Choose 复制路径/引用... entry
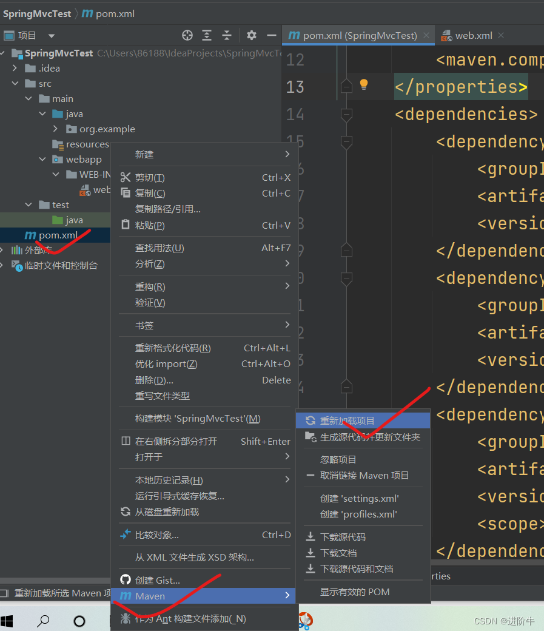The width and height of the screenshot is (544, 631). click(205, 209)
